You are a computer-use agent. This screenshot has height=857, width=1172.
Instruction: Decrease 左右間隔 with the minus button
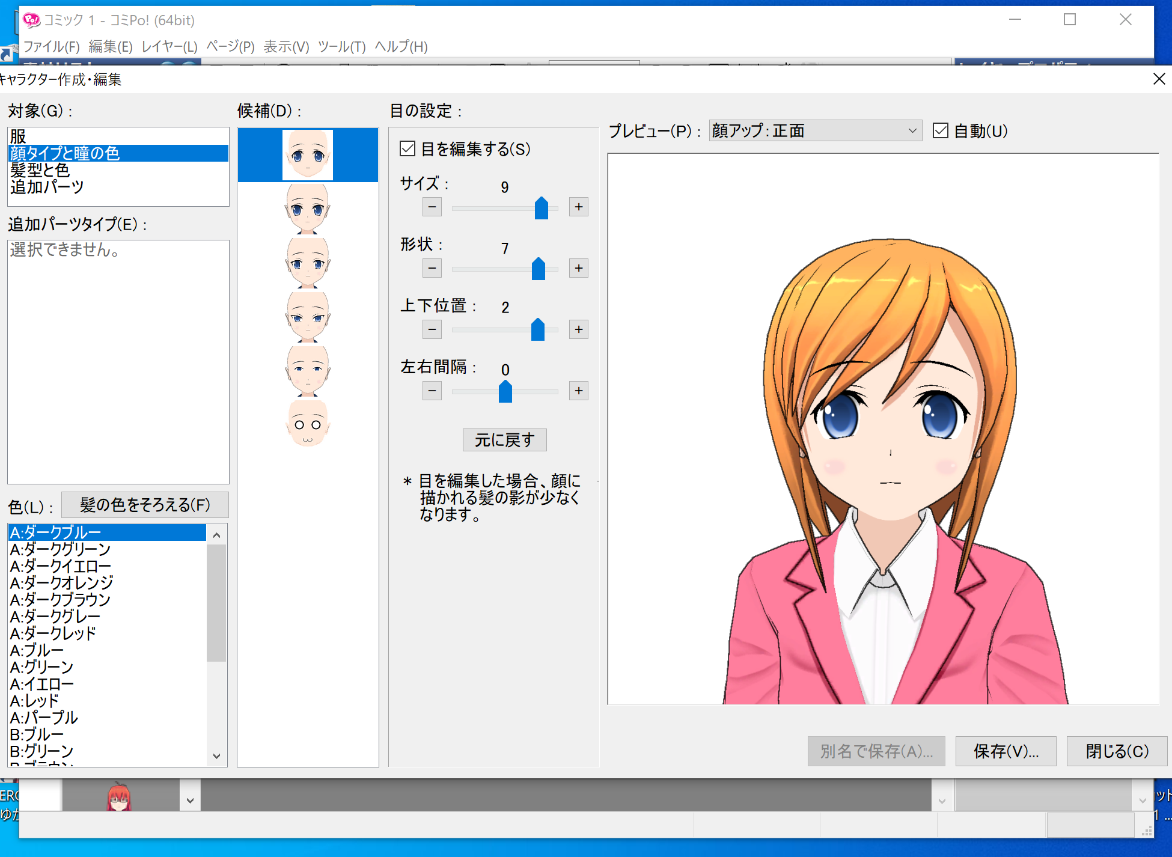pyautogui.click(x=432, y=391)
